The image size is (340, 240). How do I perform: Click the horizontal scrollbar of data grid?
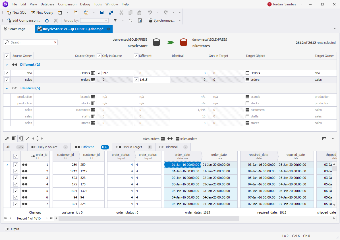click(148, 218)
